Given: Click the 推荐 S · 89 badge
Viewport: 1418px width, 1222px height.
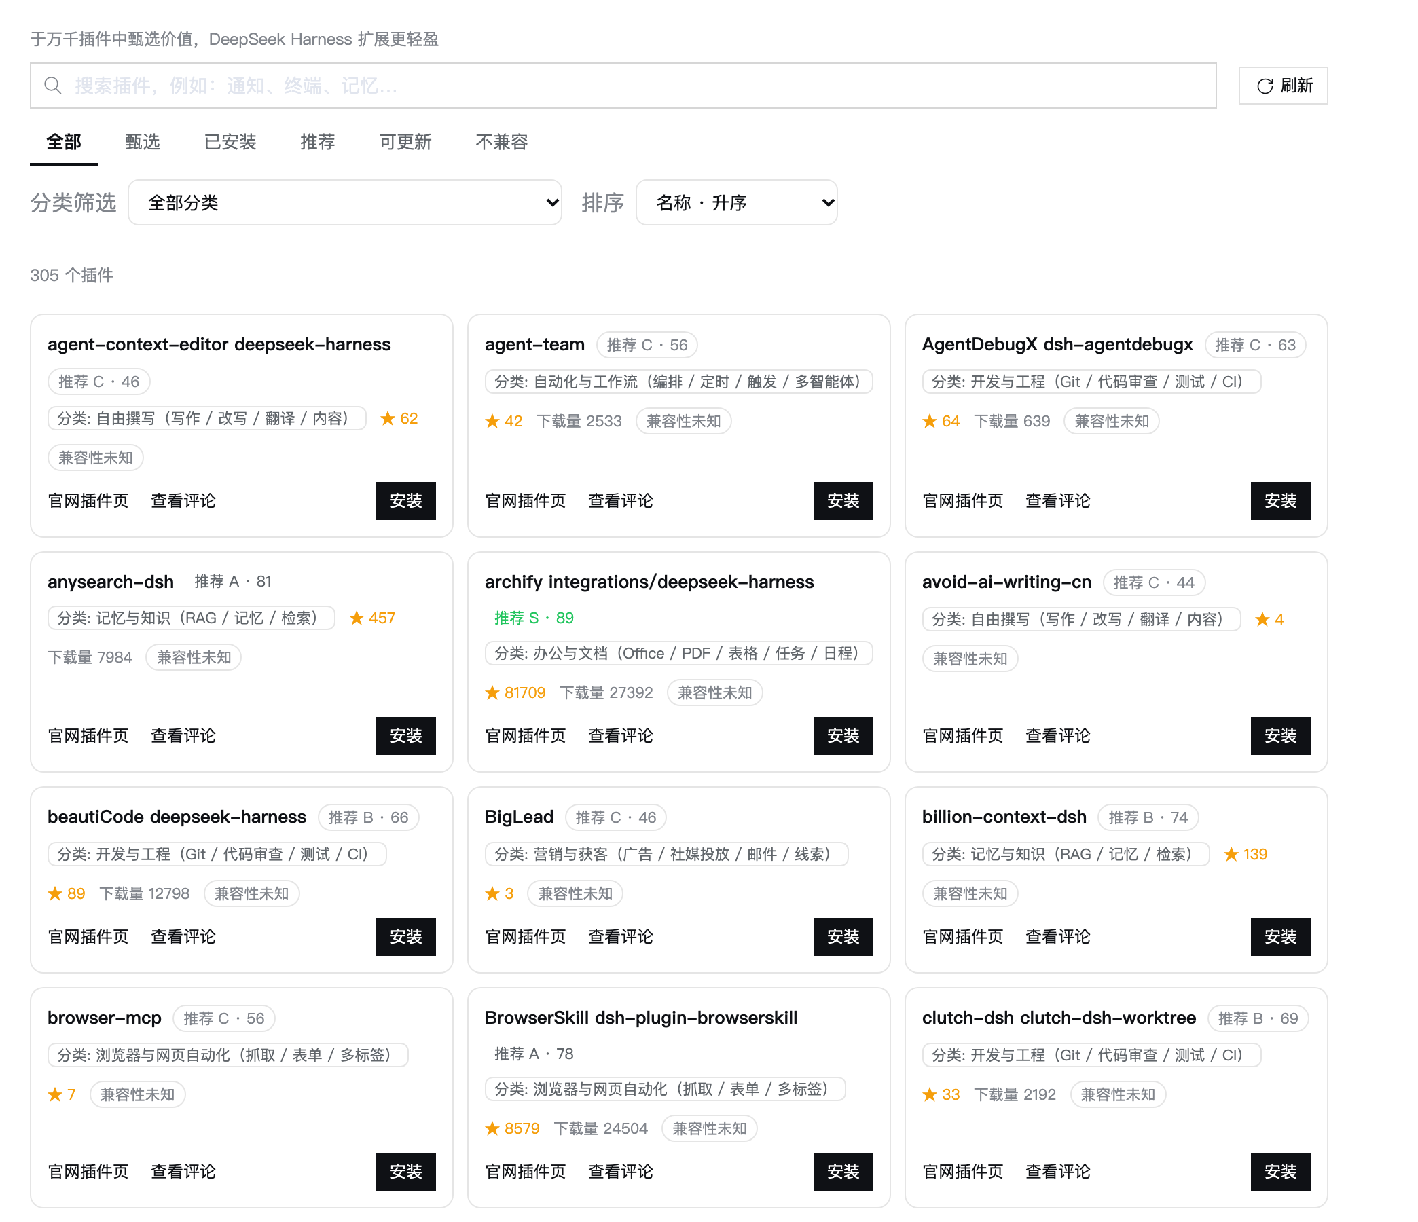Looking at the screenshot, I should tap(534, 618).
